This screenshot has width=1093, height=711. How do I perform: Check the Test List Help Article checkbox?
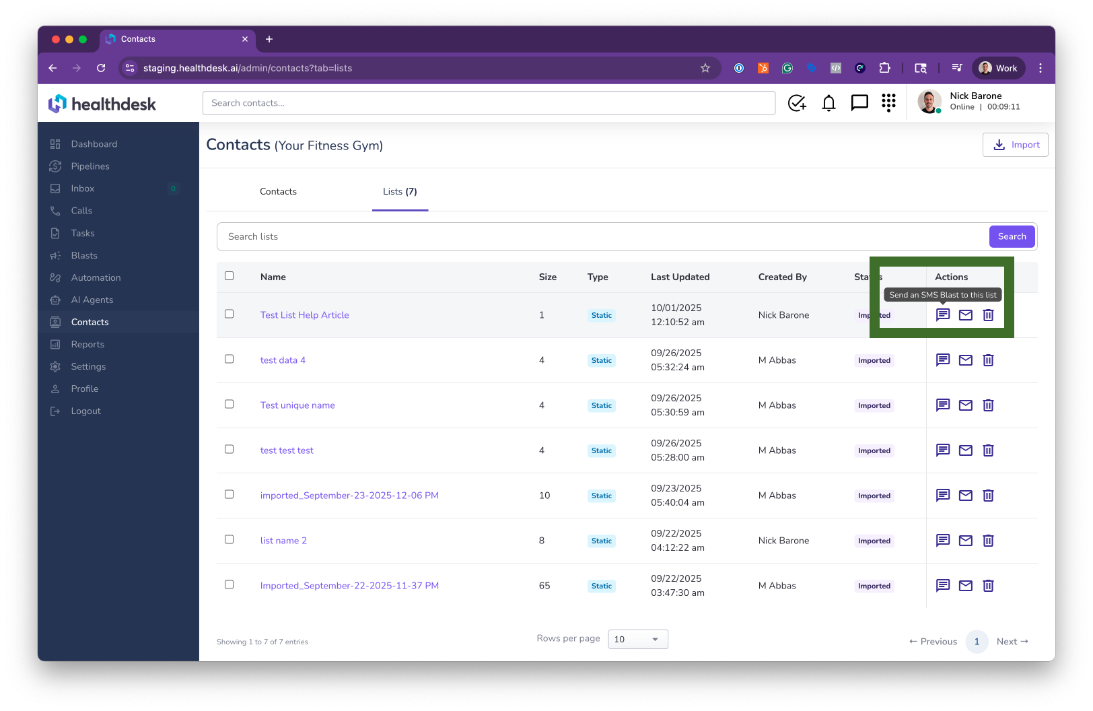tap(230, 314)
